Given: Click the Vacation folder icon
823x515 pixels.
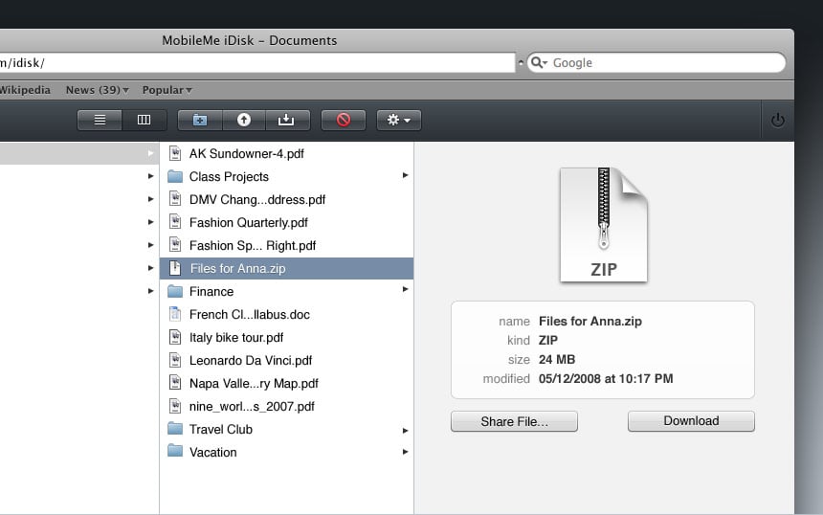Looking at the screenshot, I should (x=175, y=451).
